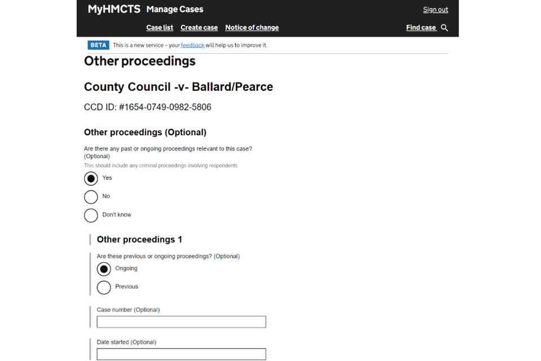
Task: Open the Case list menu item
Action: pos(159,28)
